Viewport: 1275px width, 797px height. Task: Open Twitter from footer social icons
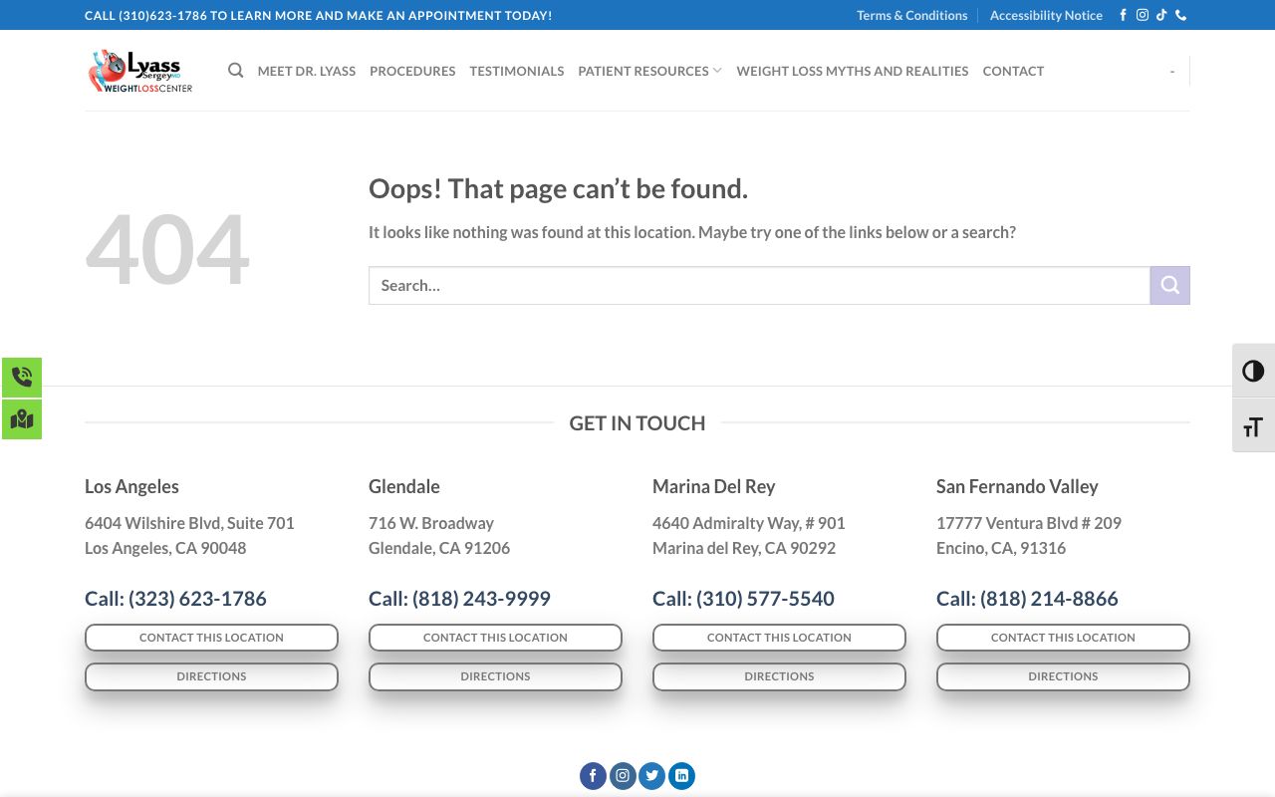point(651,776)
